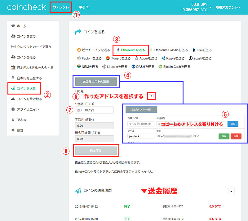Click the 手数料 (ETH) field showing 0.01
Viewport: 248px width, 221px height.
point(94,126)
